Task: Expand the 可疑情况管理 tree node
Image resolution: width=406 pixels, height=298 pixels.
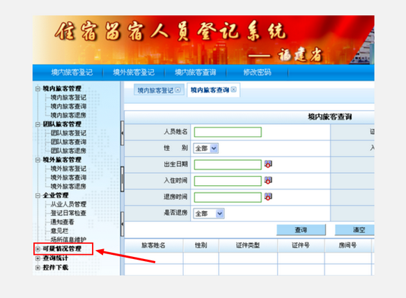Action: (x=38, y=249)
